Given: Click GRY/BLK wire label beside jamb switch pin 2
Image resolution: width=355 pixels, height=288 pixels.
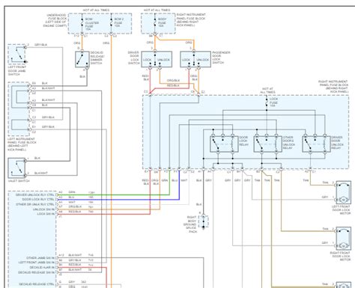Looking at the screenshot, I should (x=40, y=45).
